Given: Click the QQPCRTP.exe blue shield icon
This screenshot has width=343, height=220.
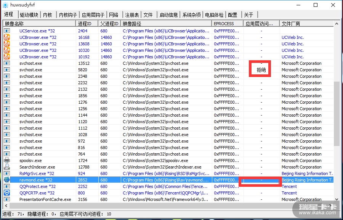Looking at the screenshot, I should pyautogui.click(x=7, y=193).
